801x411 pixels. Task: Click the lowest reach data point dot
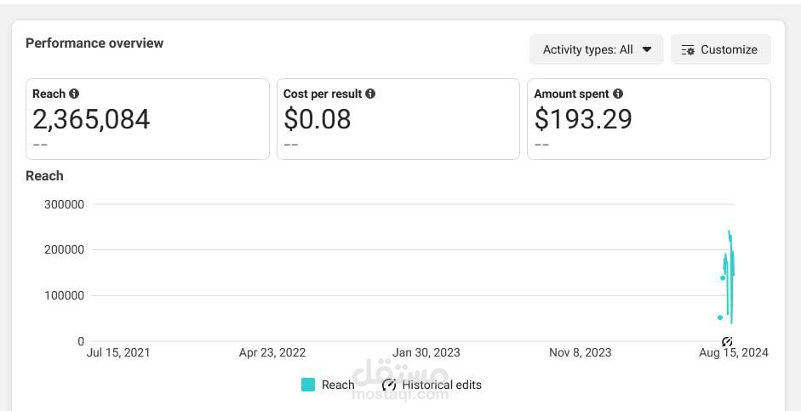pos(720,317)
